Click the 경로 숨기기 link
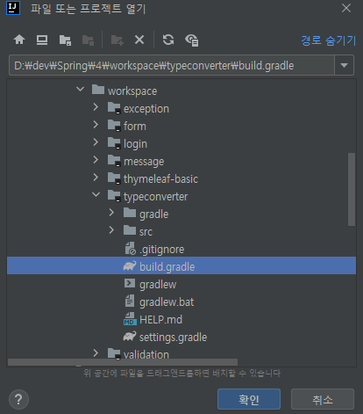 tap(329, 40)
